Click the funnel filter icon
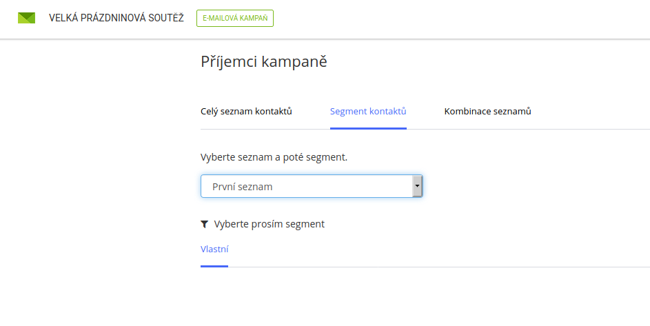 (204, 225)
